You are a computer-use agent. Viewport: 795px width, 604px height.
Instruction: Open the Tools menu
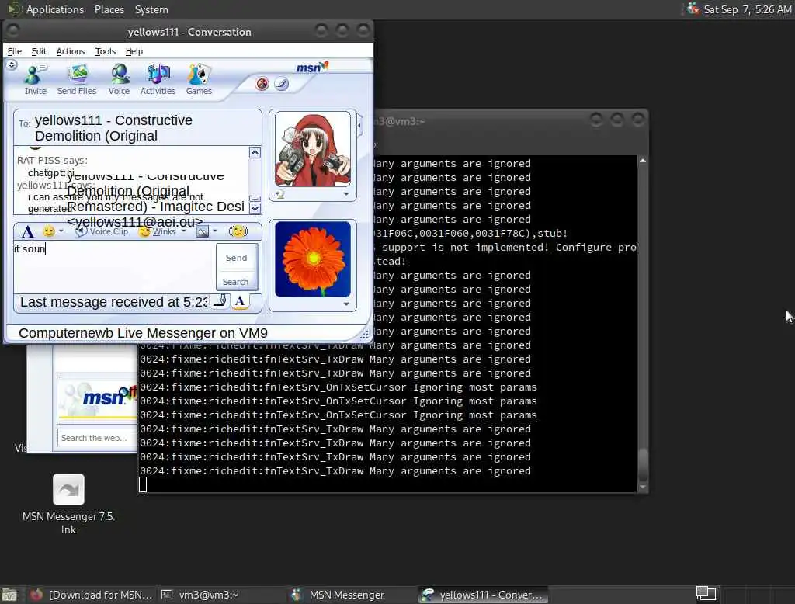tap(106, 51)
